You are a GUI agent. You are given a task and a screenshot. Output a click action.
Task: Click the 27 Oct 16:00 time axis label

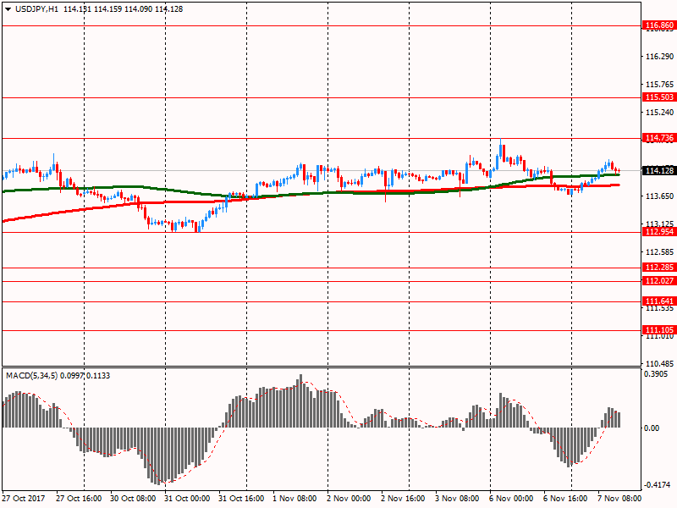click(x=79, y=499)
